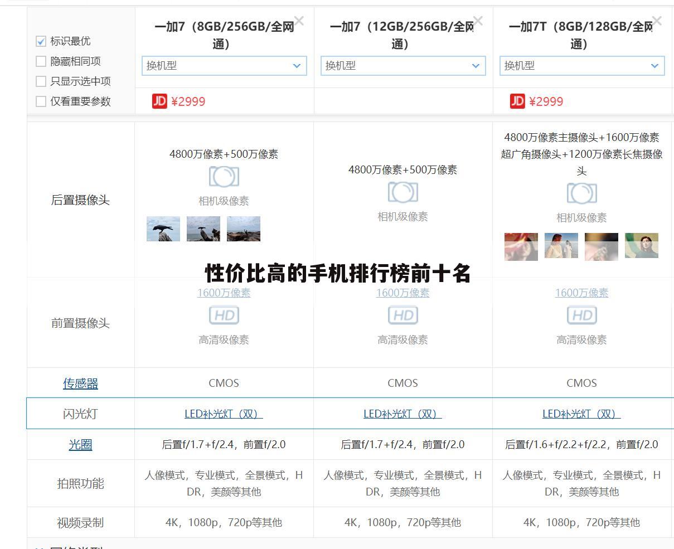The height and width of the screenshot is (549, 674).
Task: Select the 拍照功能 row label
Action: [x=80, y=484]
